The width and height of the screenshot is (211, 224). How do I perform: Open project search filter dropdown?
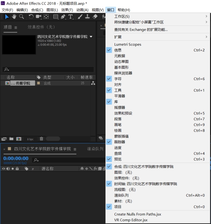point(7,69)
